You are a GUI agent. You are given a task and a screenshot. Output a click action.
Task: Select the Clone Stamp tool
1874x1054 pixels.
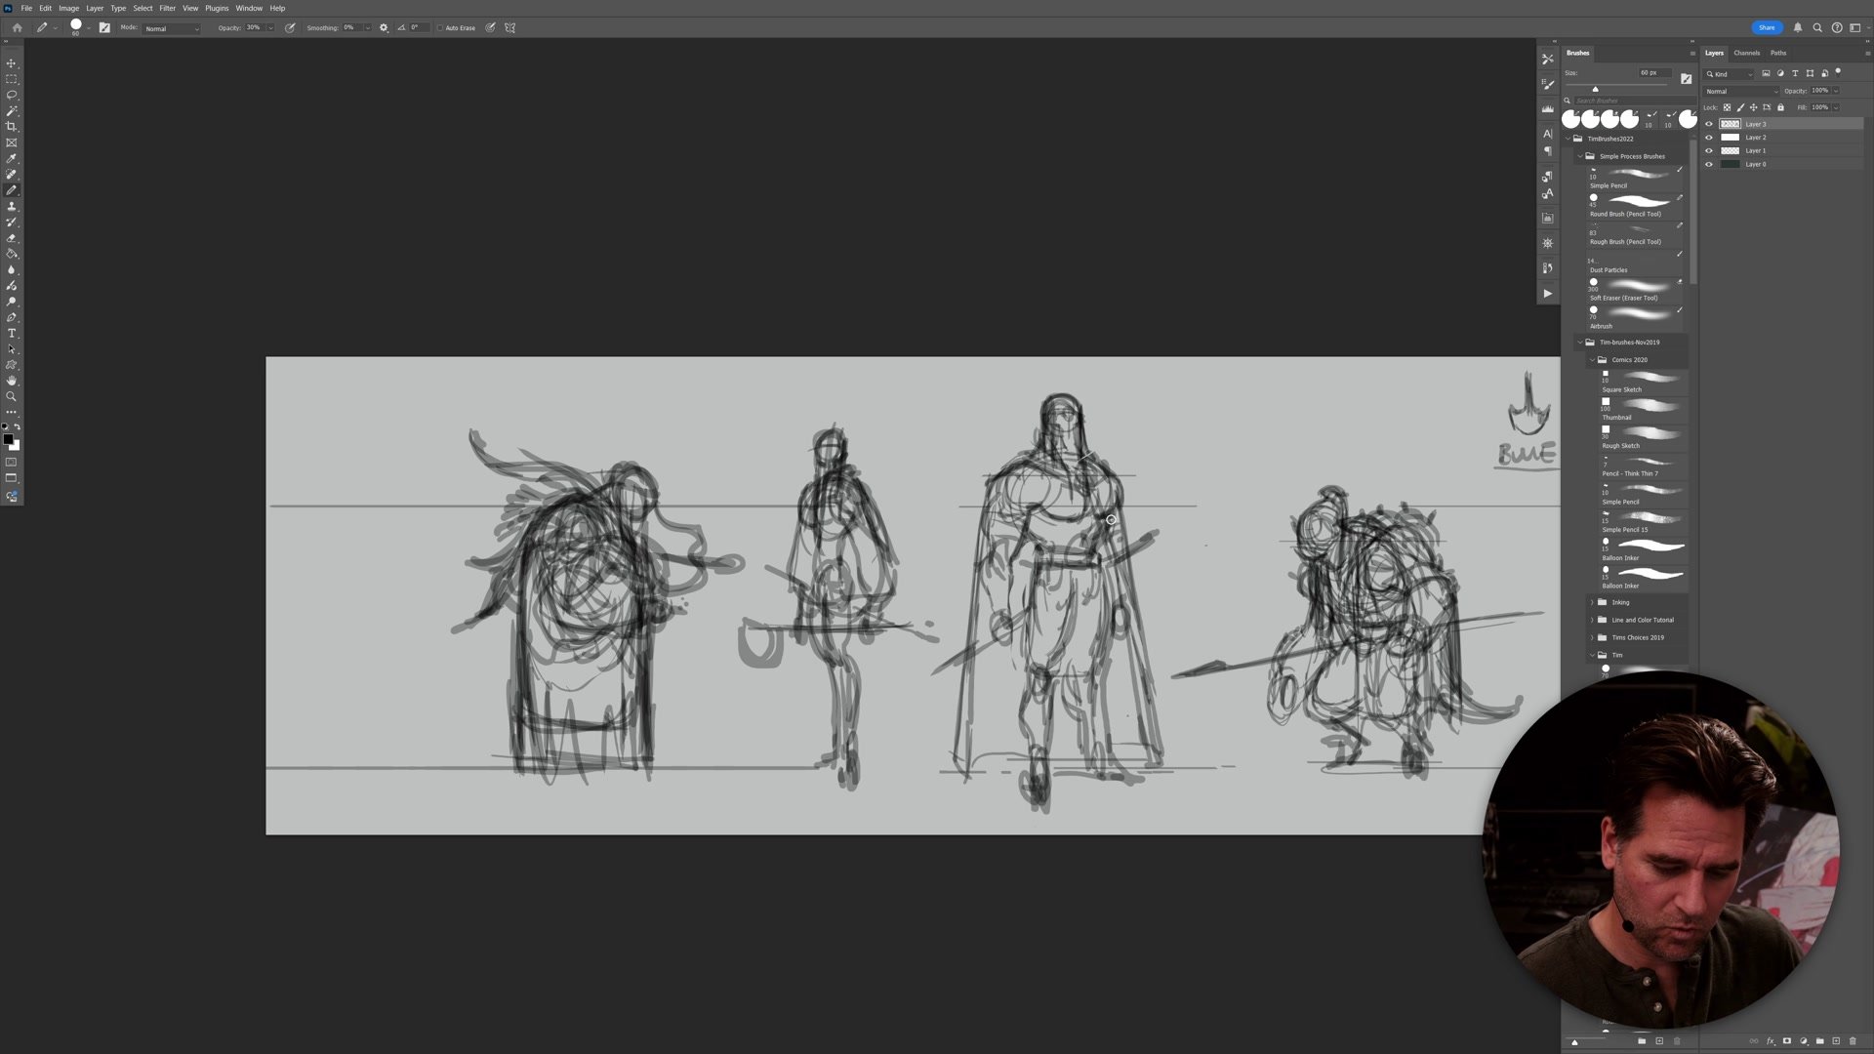tap(12, 206)
